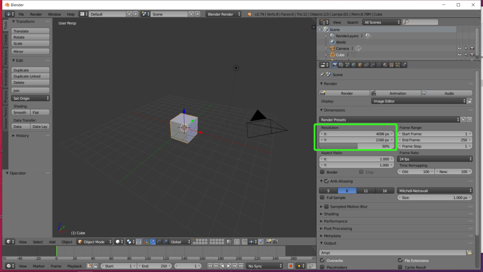483x272 pixels.
Task: Toggle the Overwrite checkbox
Action: 323,260
